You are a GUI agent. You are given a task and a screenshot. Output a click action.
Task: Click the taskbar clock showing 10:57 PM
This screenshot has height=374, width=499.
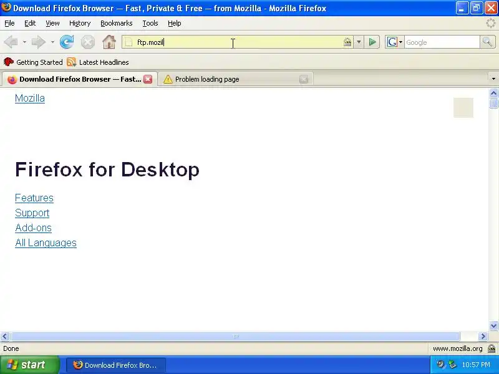click(476, 365)
